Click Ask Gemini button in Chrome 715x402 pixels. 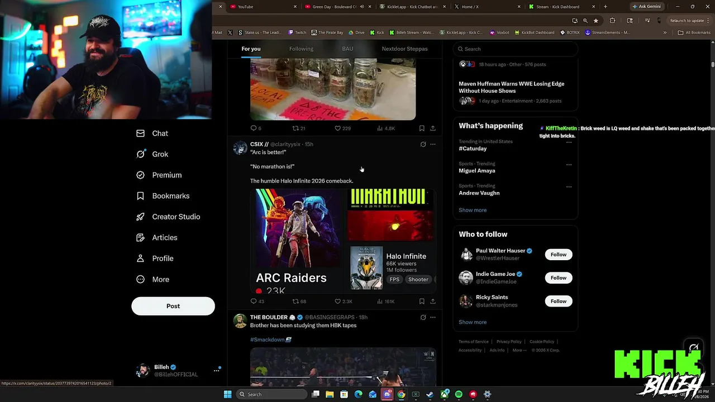point(646,7)
